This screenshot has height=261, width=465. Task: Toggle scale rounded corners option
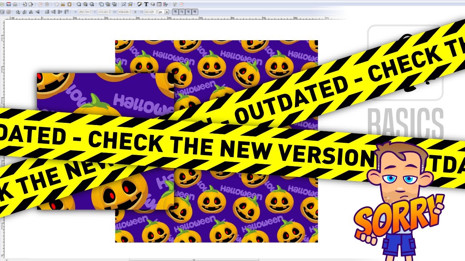click(x=182, y=12)
